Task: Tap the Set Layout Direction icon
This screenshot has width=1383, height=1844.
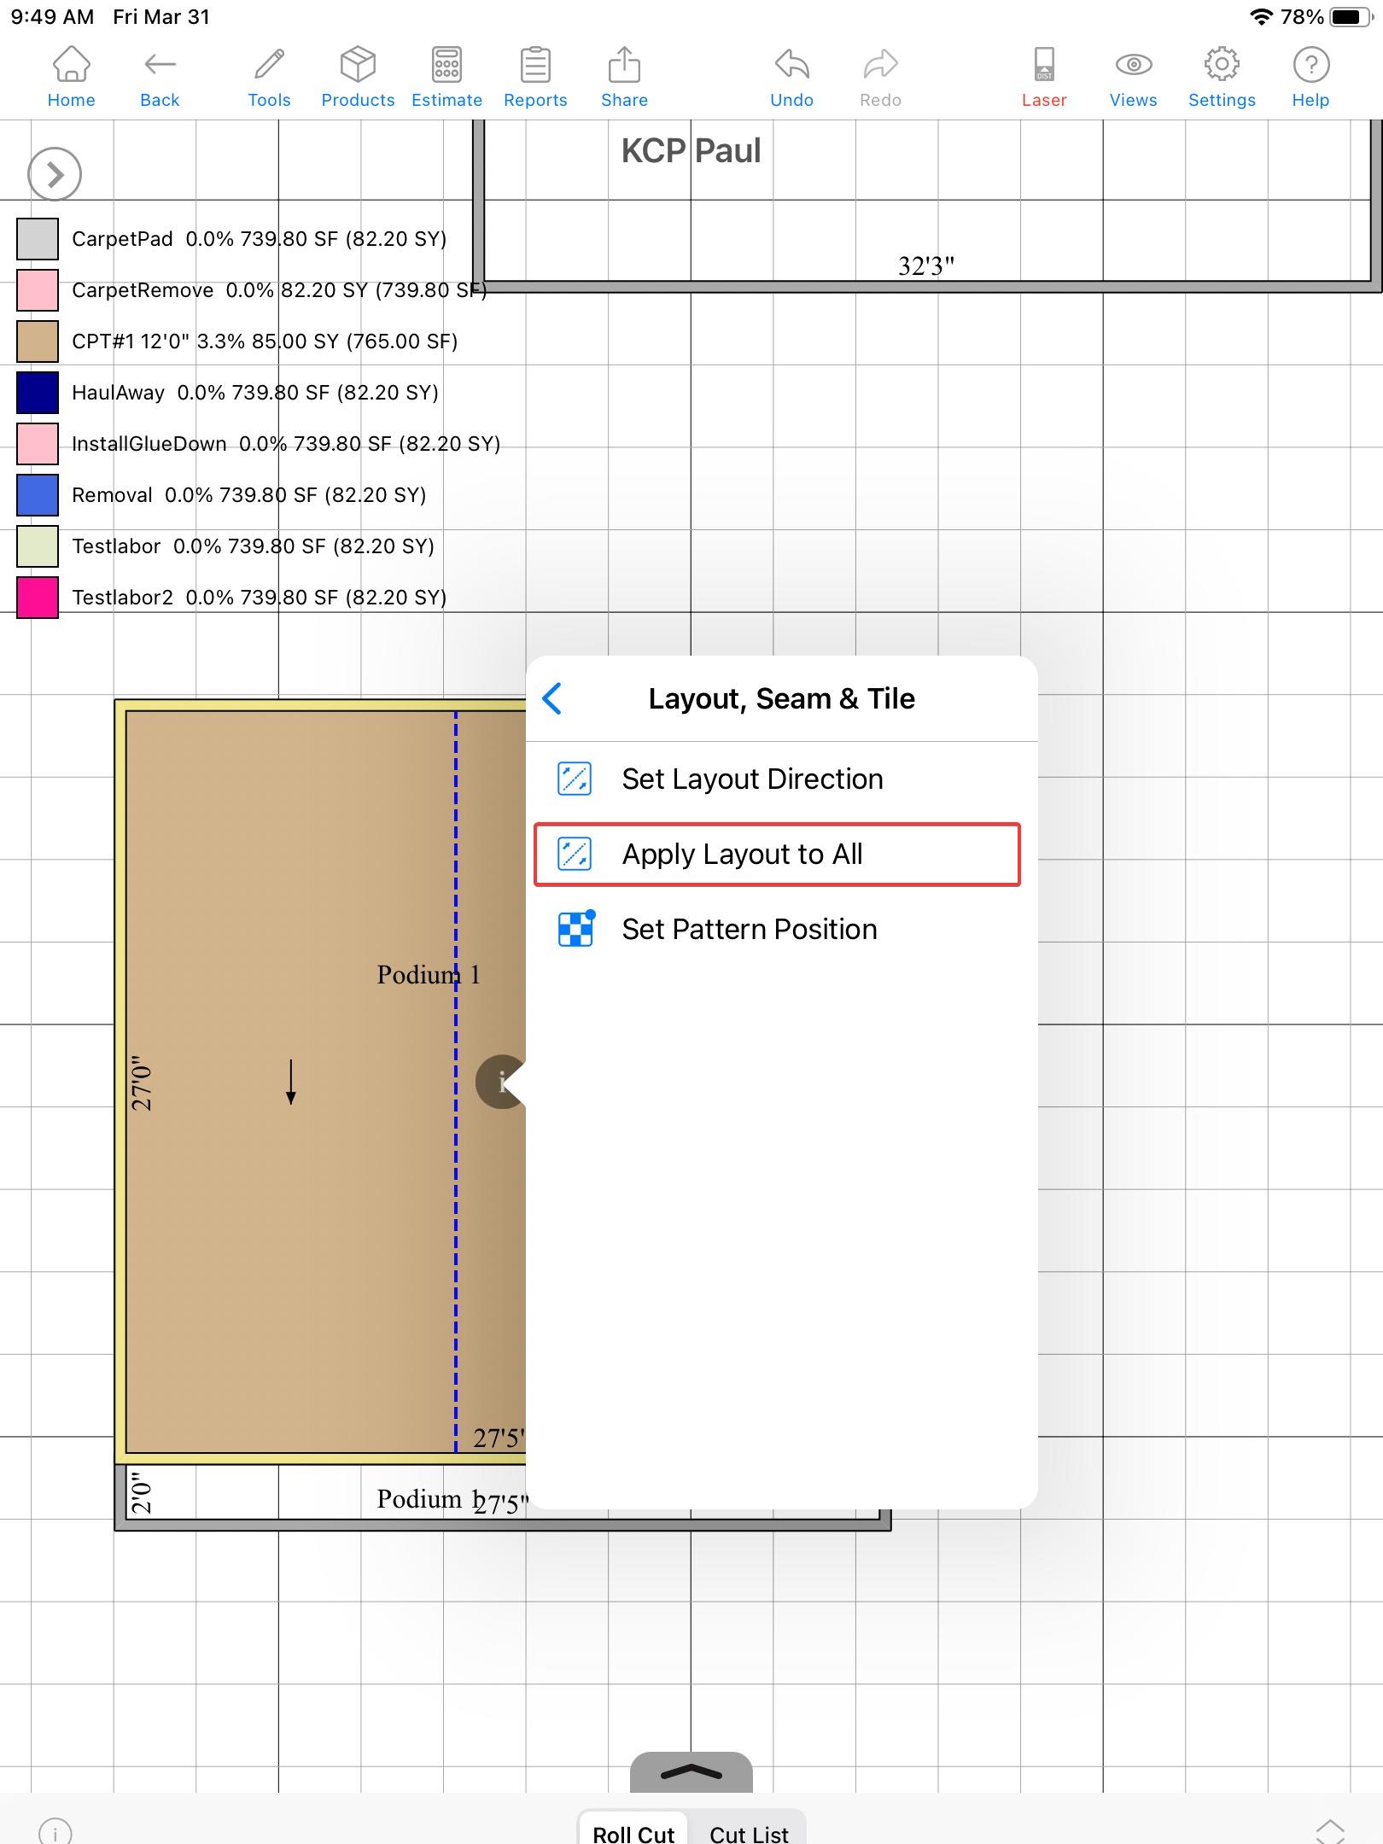Action: point(574,779)
